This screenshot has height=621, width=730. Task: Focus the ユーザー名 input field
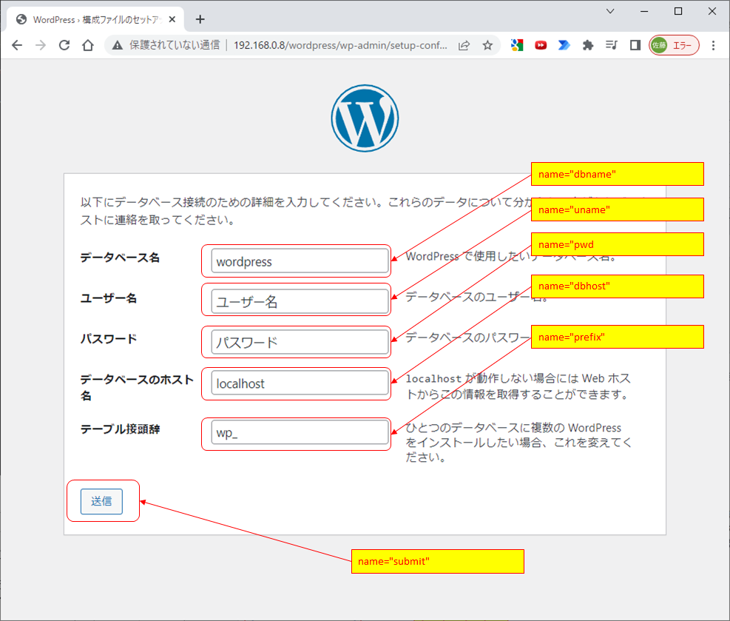(x=300, y=301)
